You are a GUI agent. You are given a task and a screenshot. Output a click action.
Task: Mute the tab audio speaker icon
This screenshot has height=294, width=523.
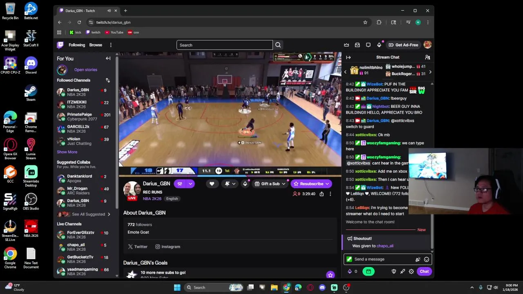click(109, 11)
